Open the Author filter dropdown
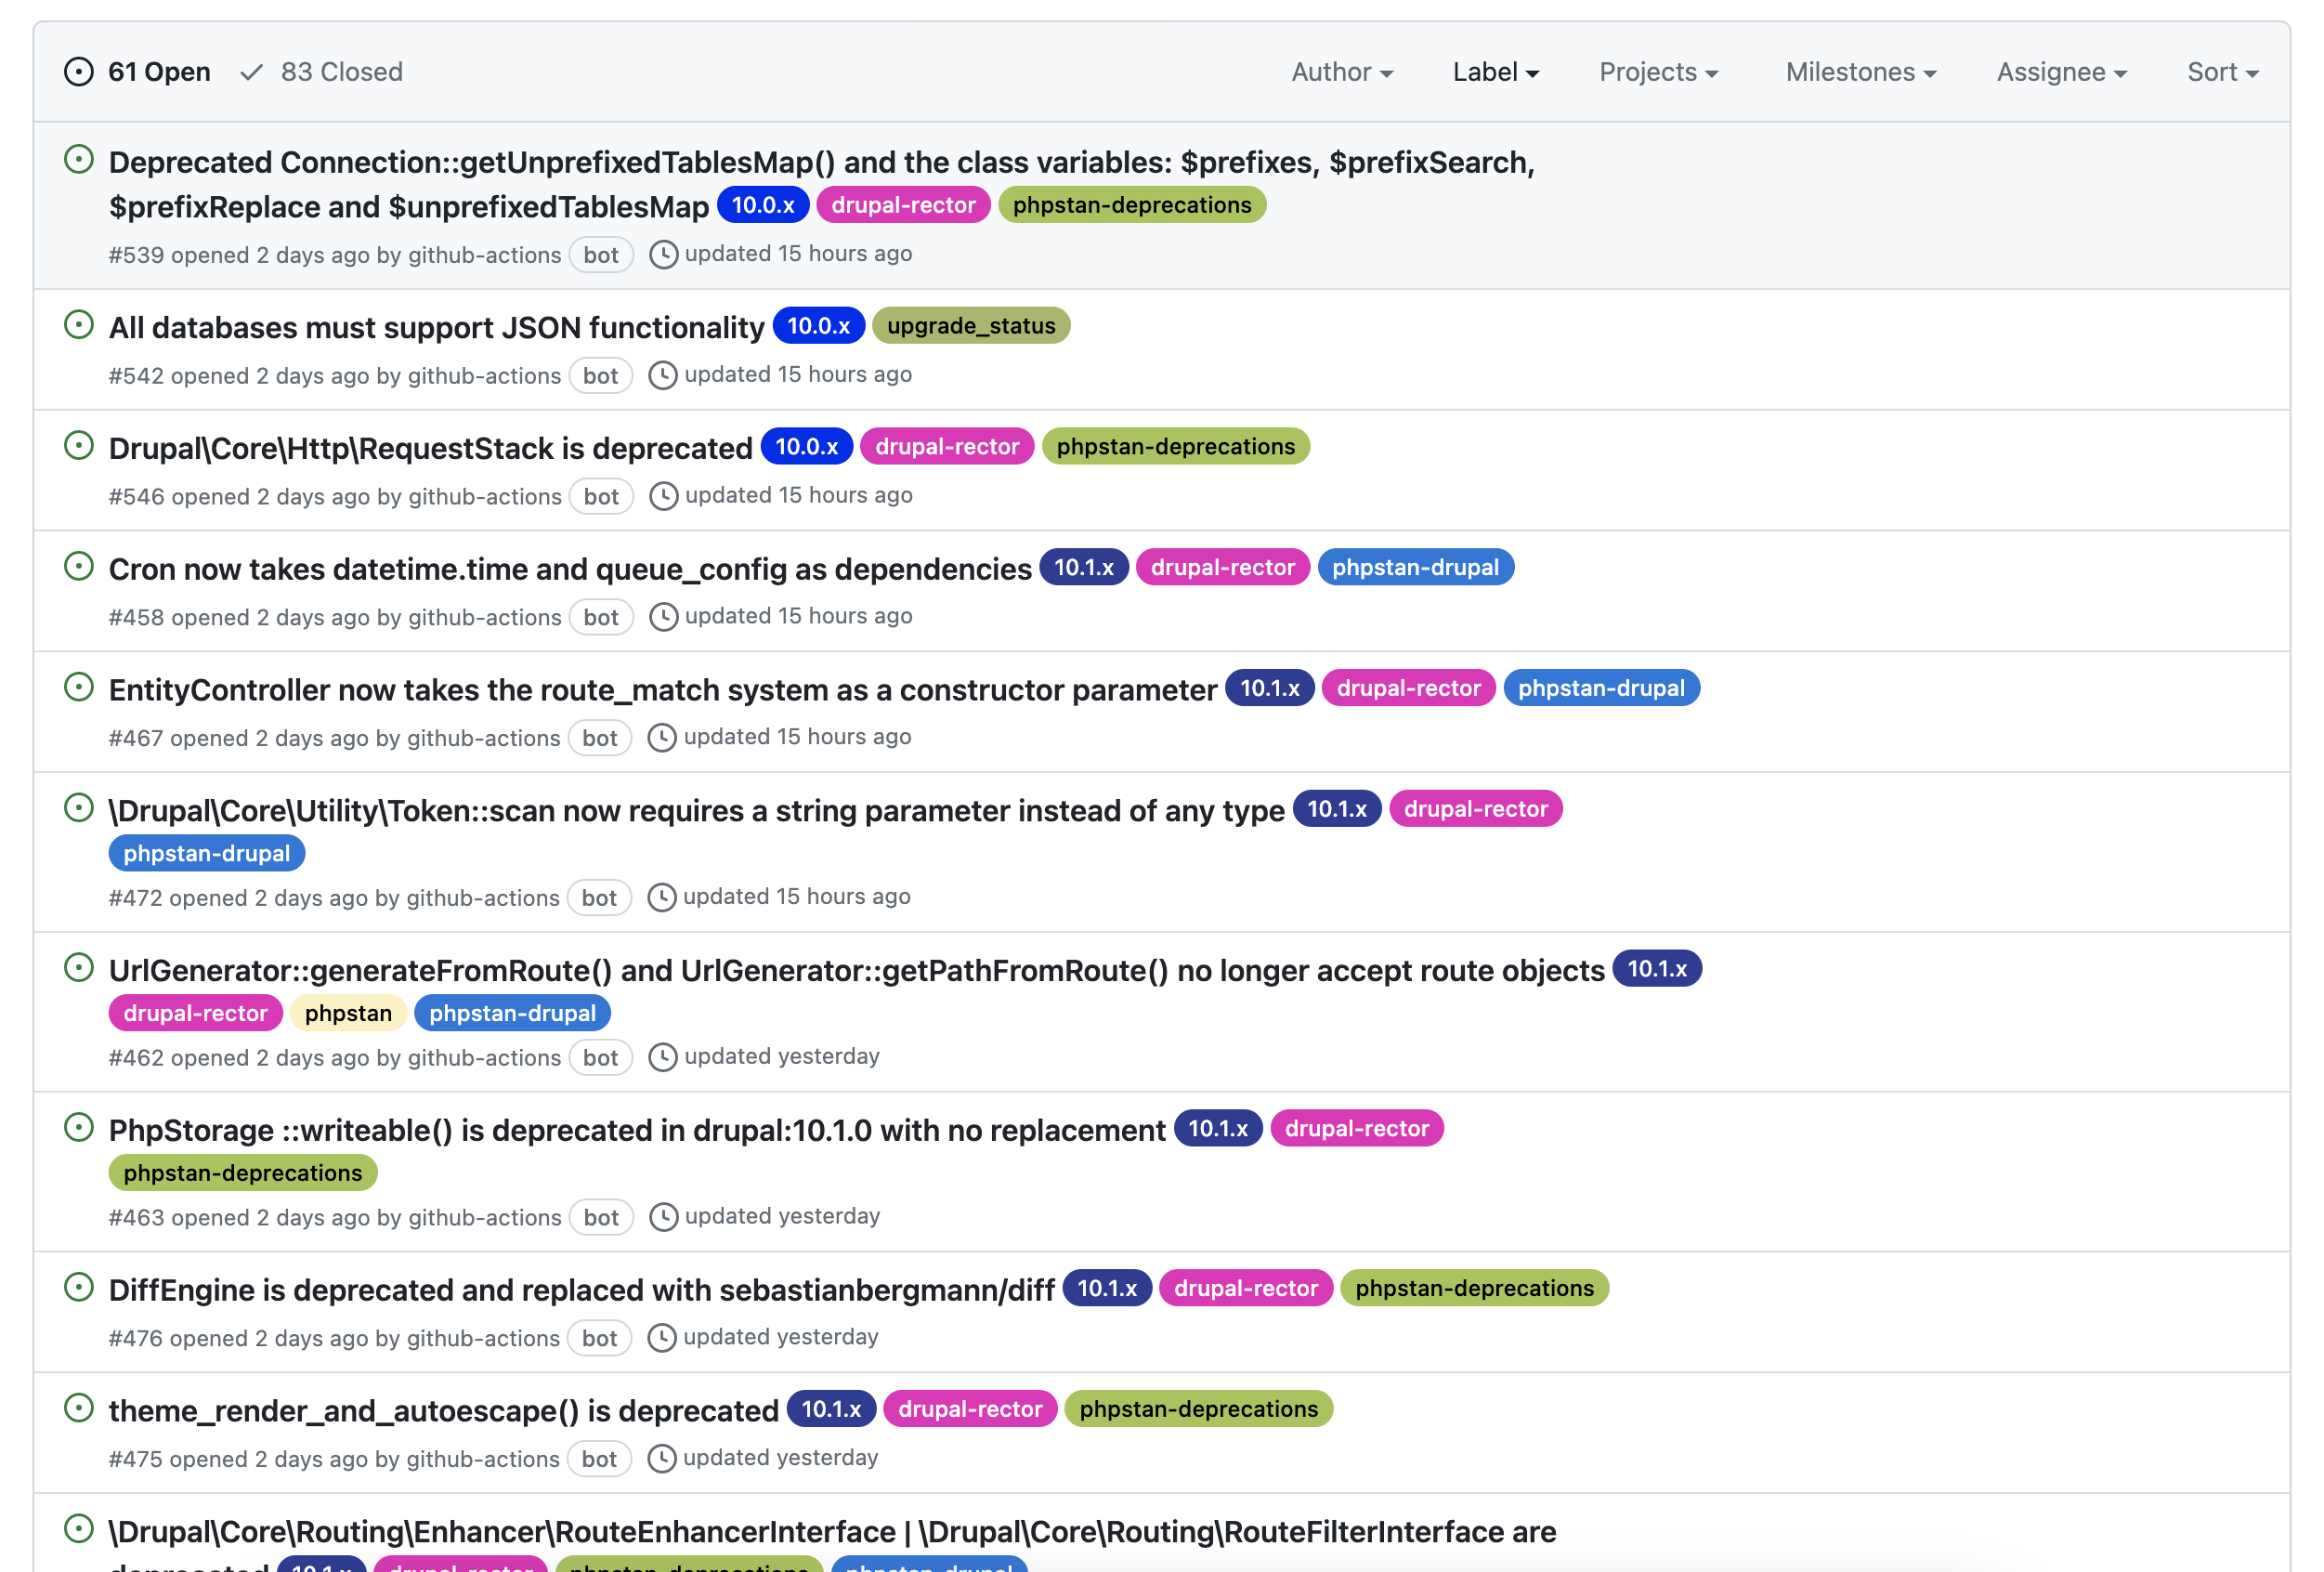Viewport: 2324px width, 1572px height. coord(1341,72)
